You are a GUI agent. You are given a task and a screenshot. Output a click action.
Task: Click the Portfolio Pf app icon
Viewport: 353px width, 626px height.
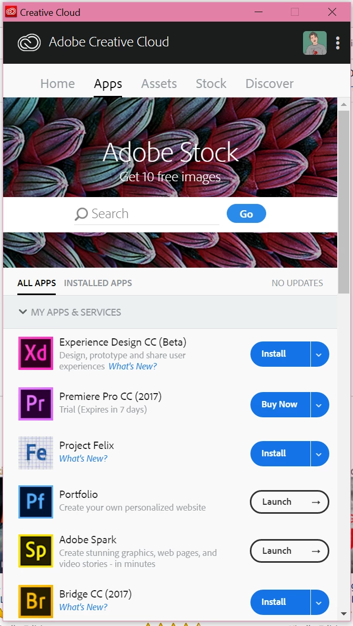(x=36, y=502)
